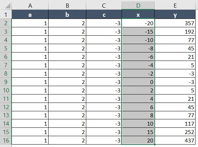198x147 pixels.
Task: Select column B header
Action: 67,6
